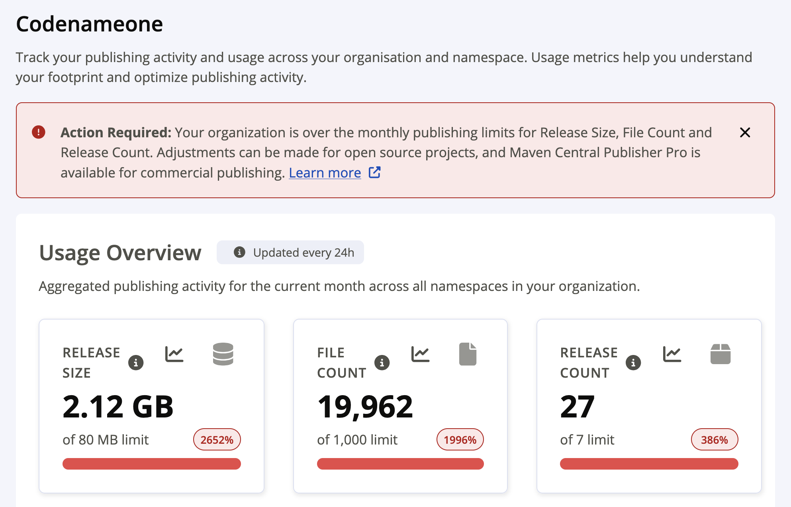Open info tooltip for Release Size
This screenshot has width=791, height=507.
tap(136, 363)
